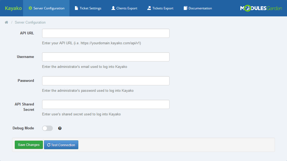Open the Documentation menu item
This screenshot has height=161, width=287.
pyautogui.click(x=198, y=8)
